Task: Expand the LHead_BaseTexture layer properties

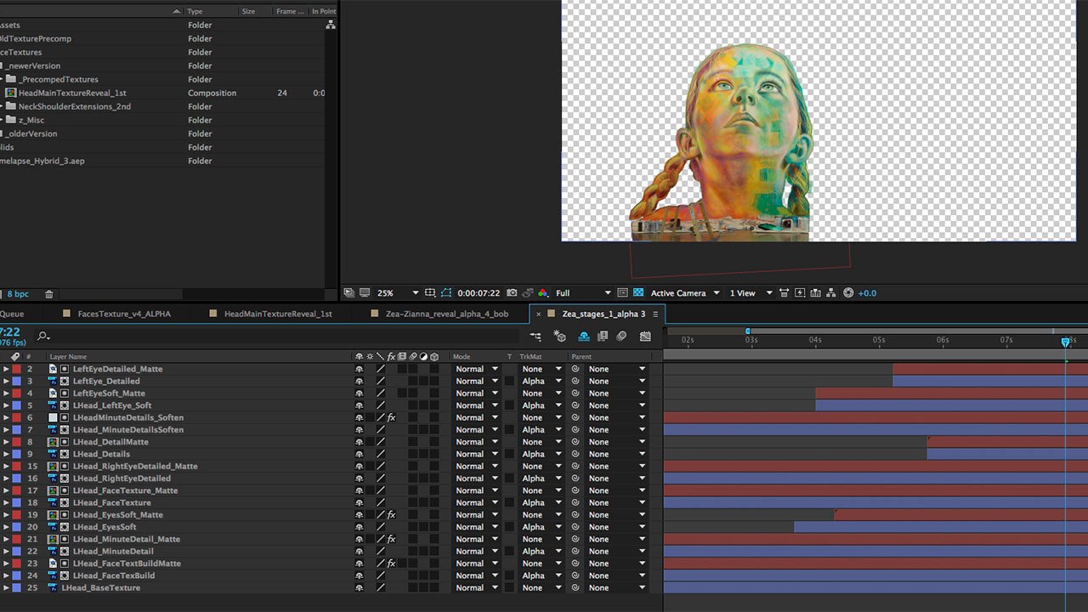Action: (x=6, y=587)
